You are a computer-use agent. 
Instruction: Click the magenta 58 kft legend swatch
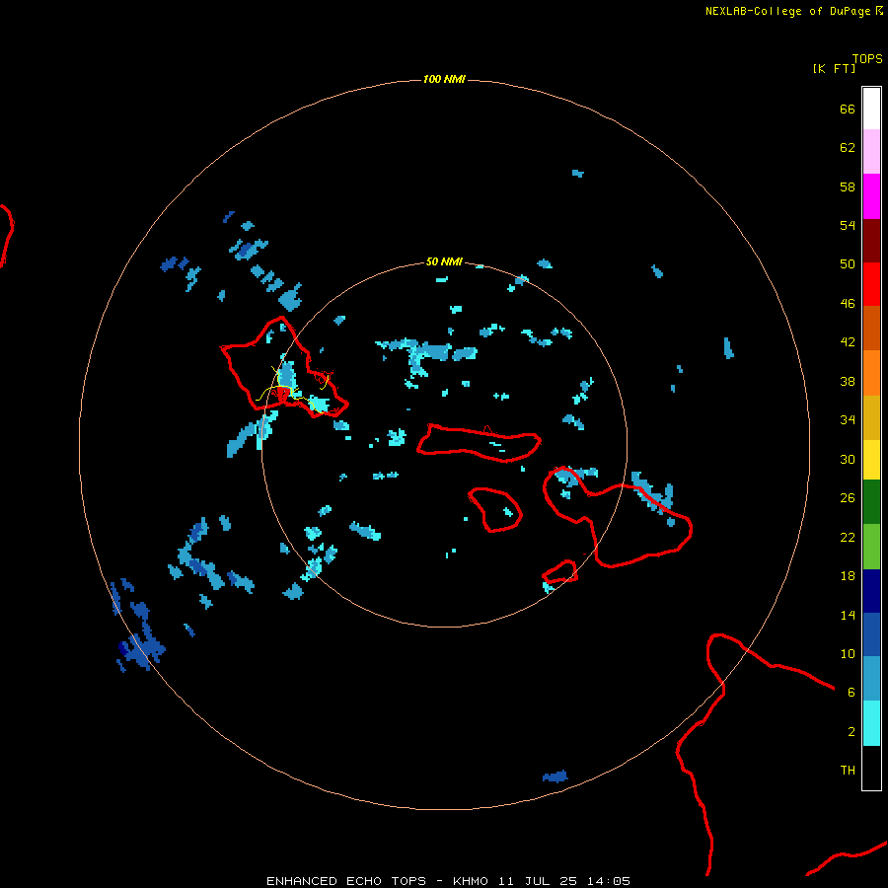point(871,196)
